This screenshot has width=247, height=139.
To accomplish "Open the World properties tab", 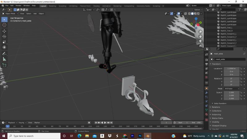I will (x=207, y=77).
